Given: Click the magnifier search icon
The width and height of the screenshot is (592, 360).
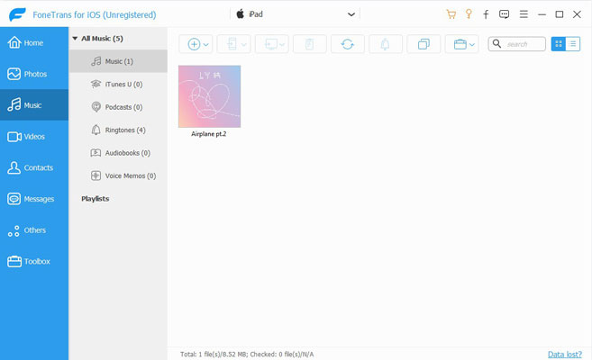Looking at the screenshot, I should coord(496,44).
